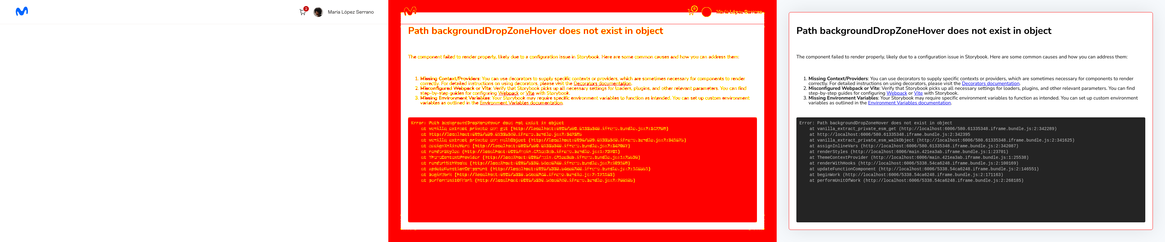Viewport: 1165px width, 242px height.
Task: Click the blue Movistar logo
Action: pyautogui.click(x=22, y=11)
